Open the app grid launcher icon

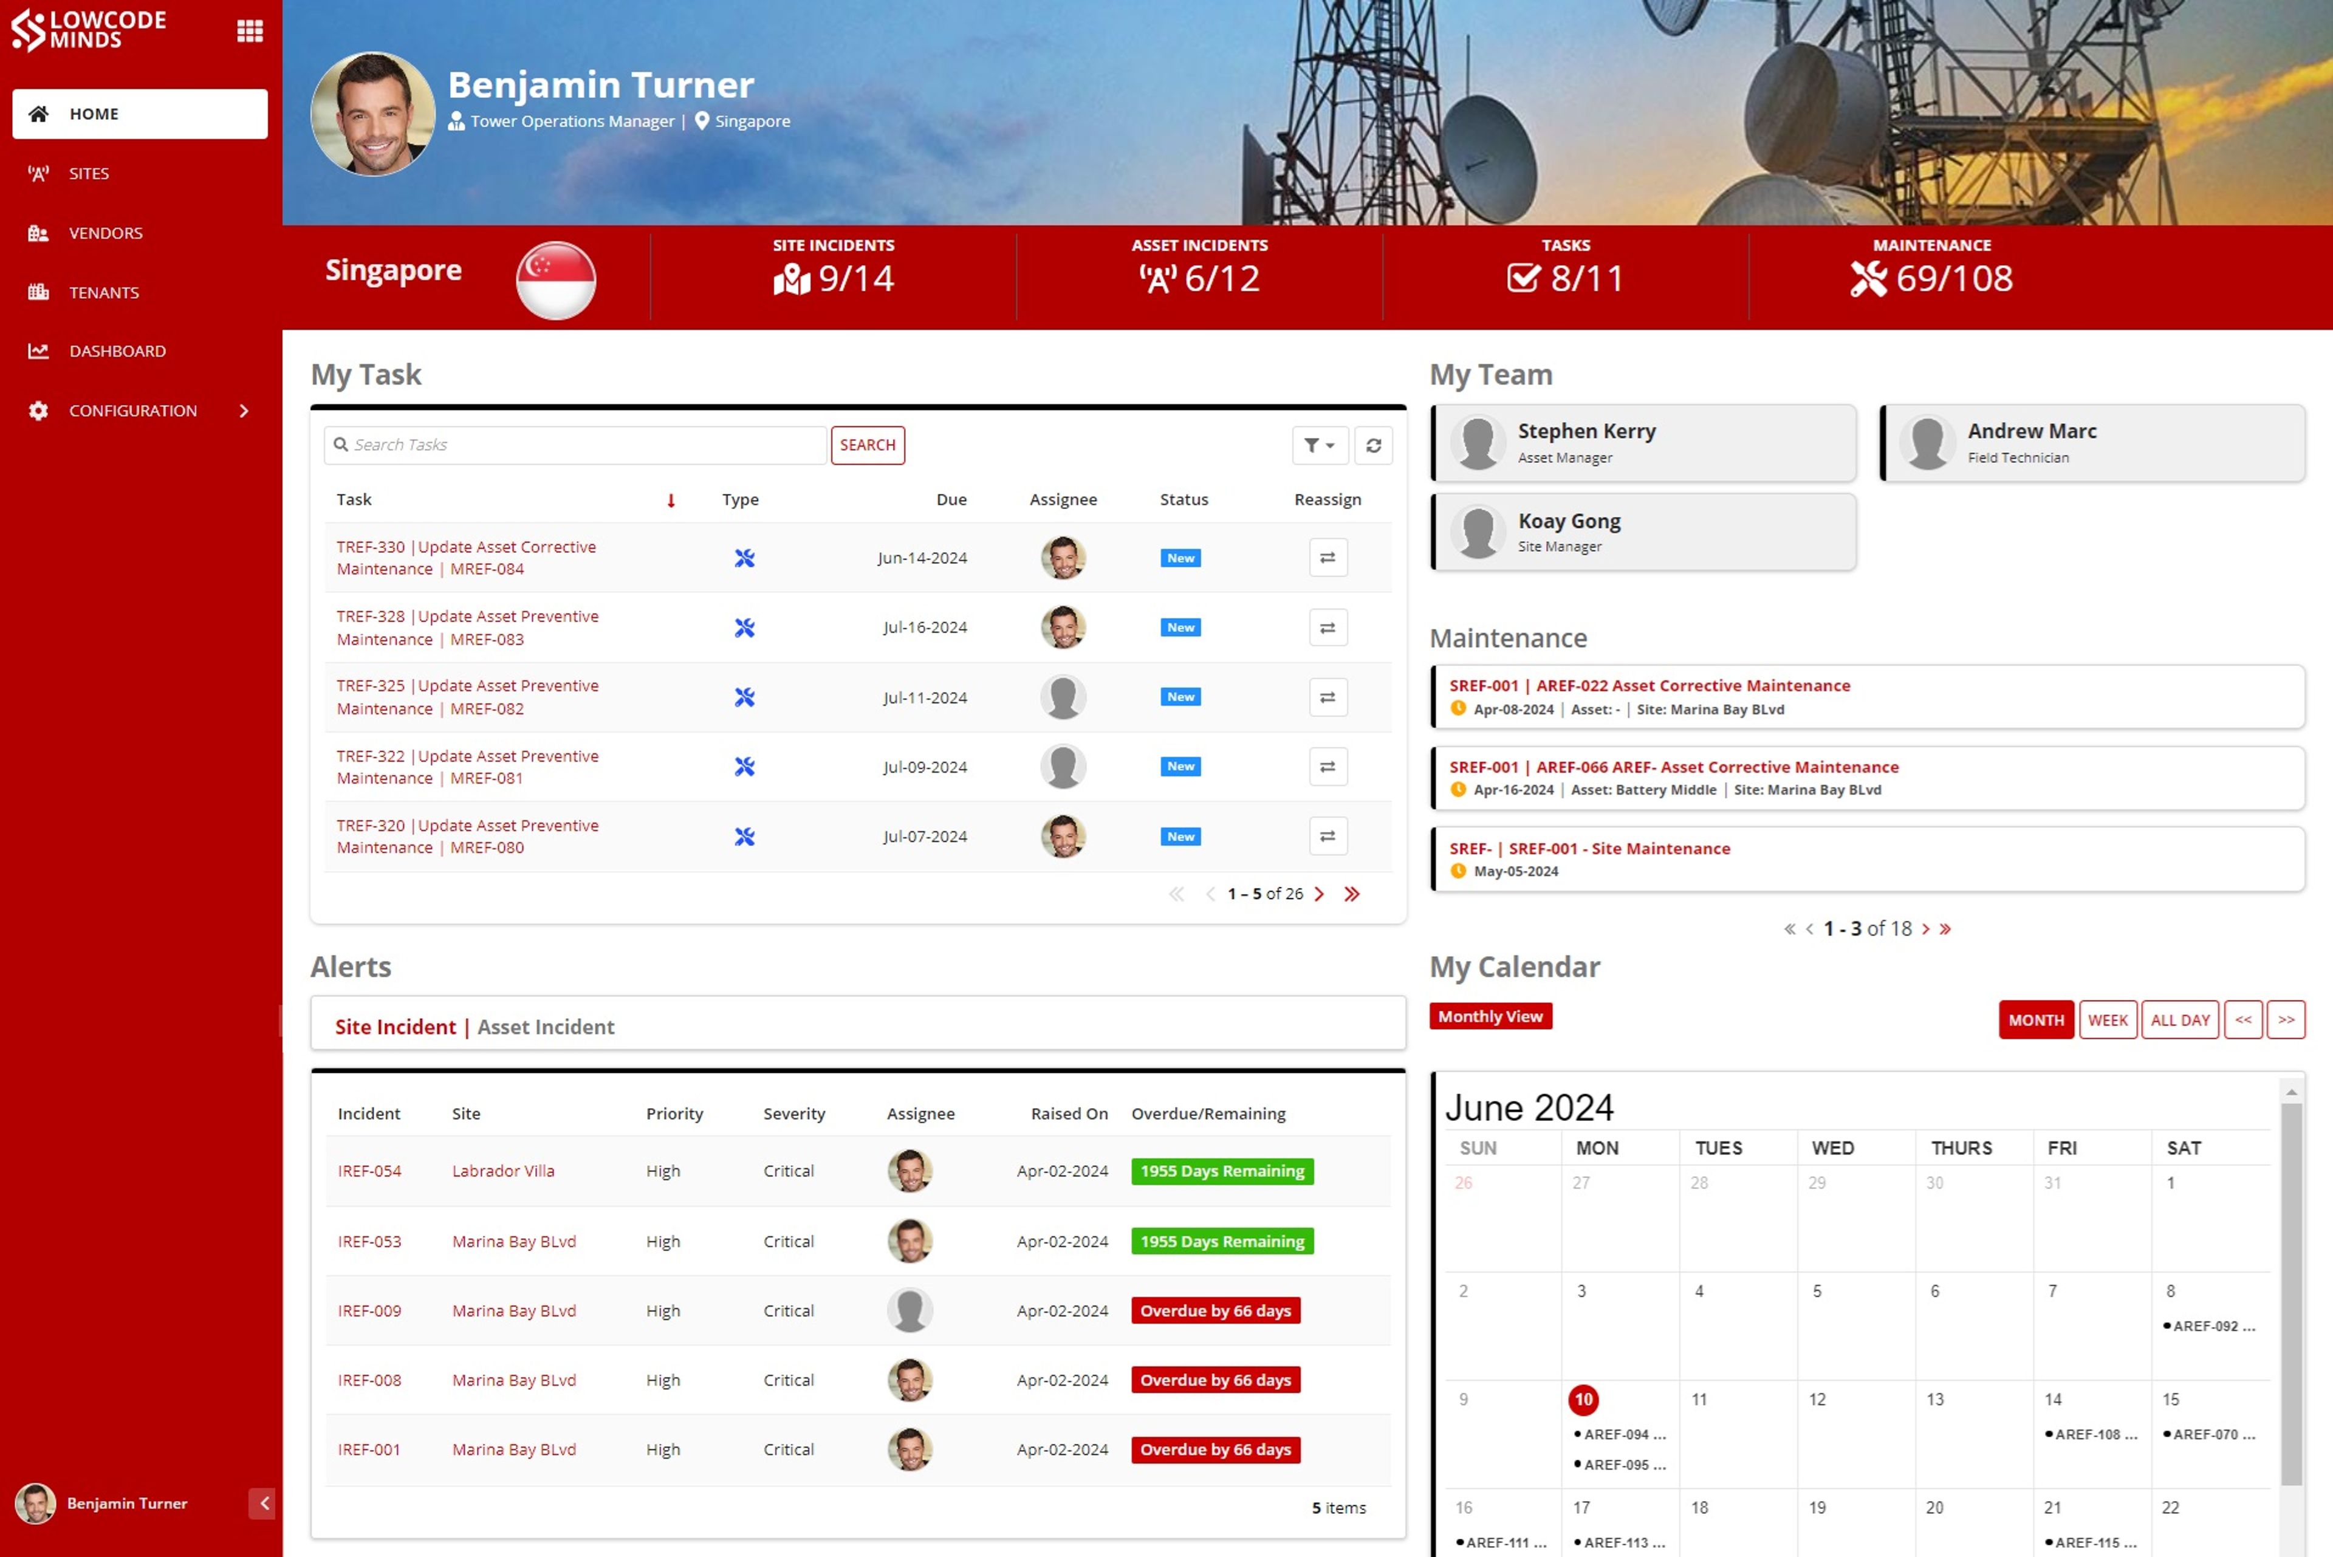pos(250,31)
